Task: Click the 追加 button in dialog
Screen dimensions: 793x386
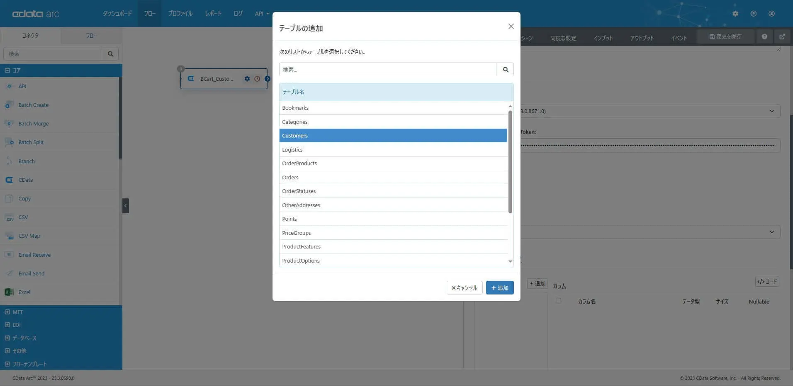Action: 500,288
